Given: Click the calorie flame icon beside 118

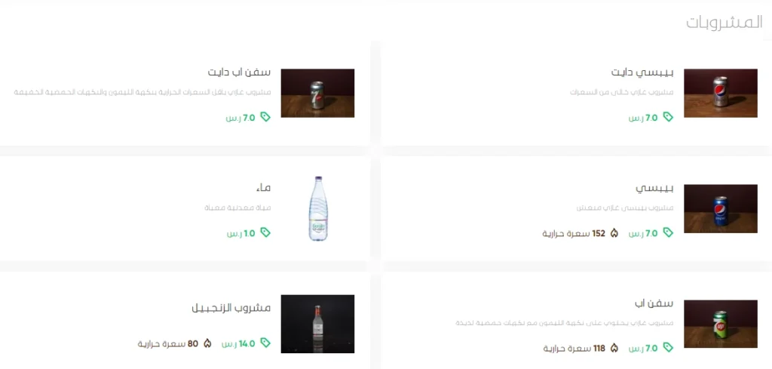Looking at the screenshot, I should coord(614,349).
